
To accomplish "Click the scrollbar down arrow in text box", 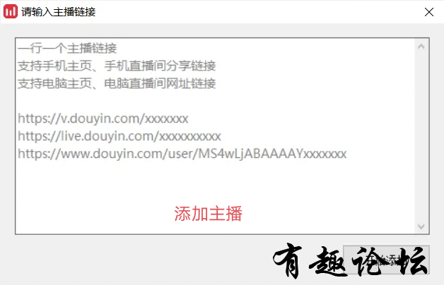I will coord(421,226).
